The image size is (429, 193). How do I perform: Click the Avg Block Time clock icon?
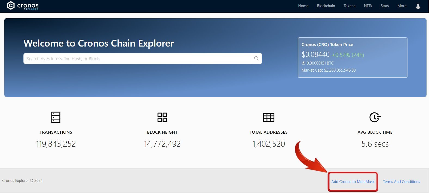(375, 117)
